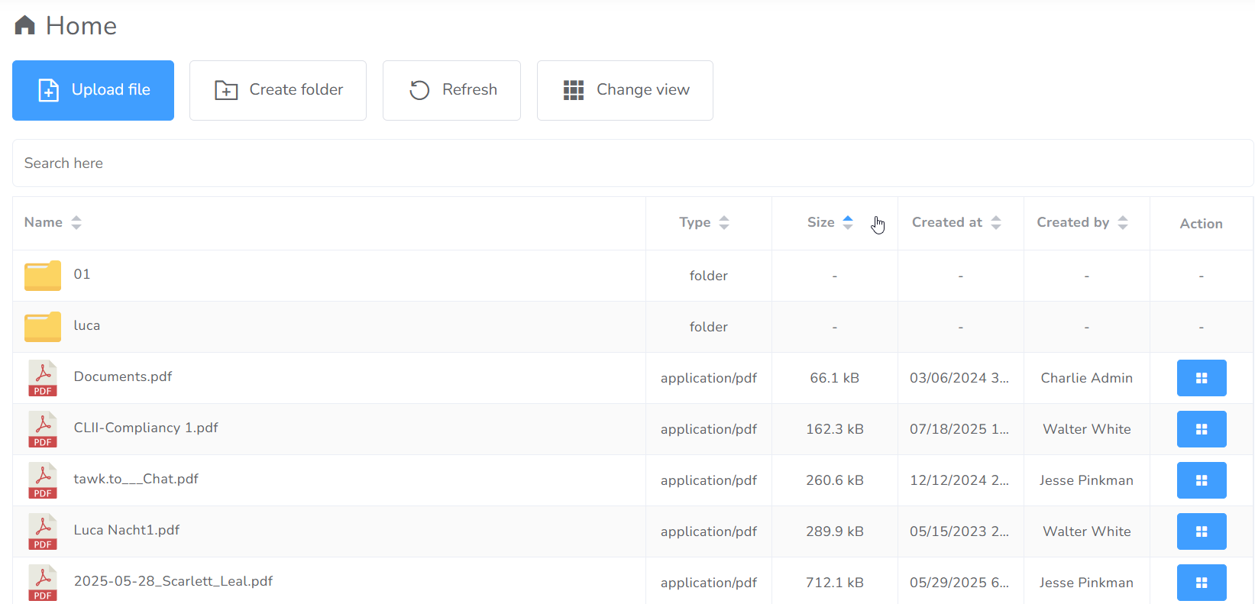Click the Home icon in the header

click(x=24, y=25)
